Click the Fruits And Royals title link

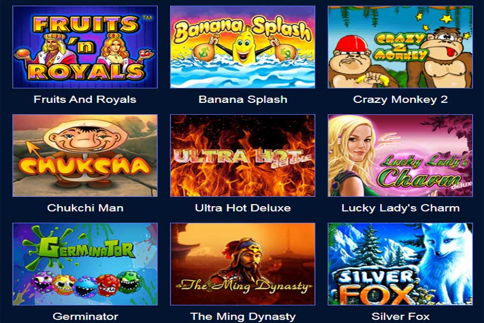85,100
